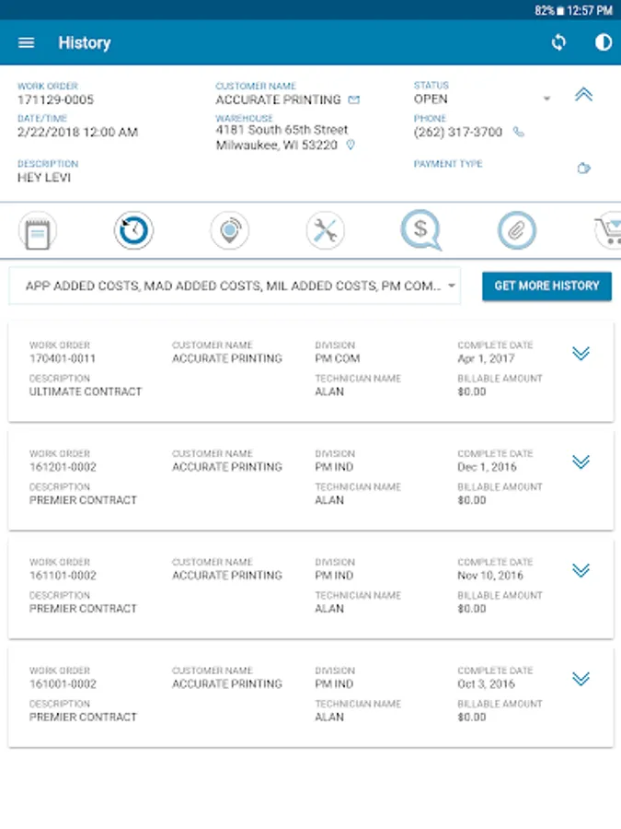Expand work order 161001-0002 details
Screen dimensions: 621x829
[581, 679]
